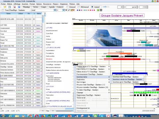Screen dimensions: 159x119
Task: Toggle the Tous Chauffage - Sanitaire checkbox
Action: [x=3, y=10]
